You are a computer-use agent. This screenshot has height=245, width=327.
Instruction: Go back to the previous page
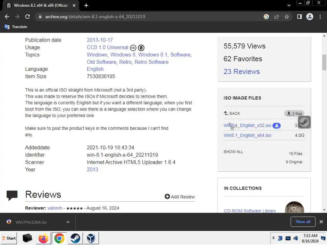pyautogui.click(x=7, y=17)
